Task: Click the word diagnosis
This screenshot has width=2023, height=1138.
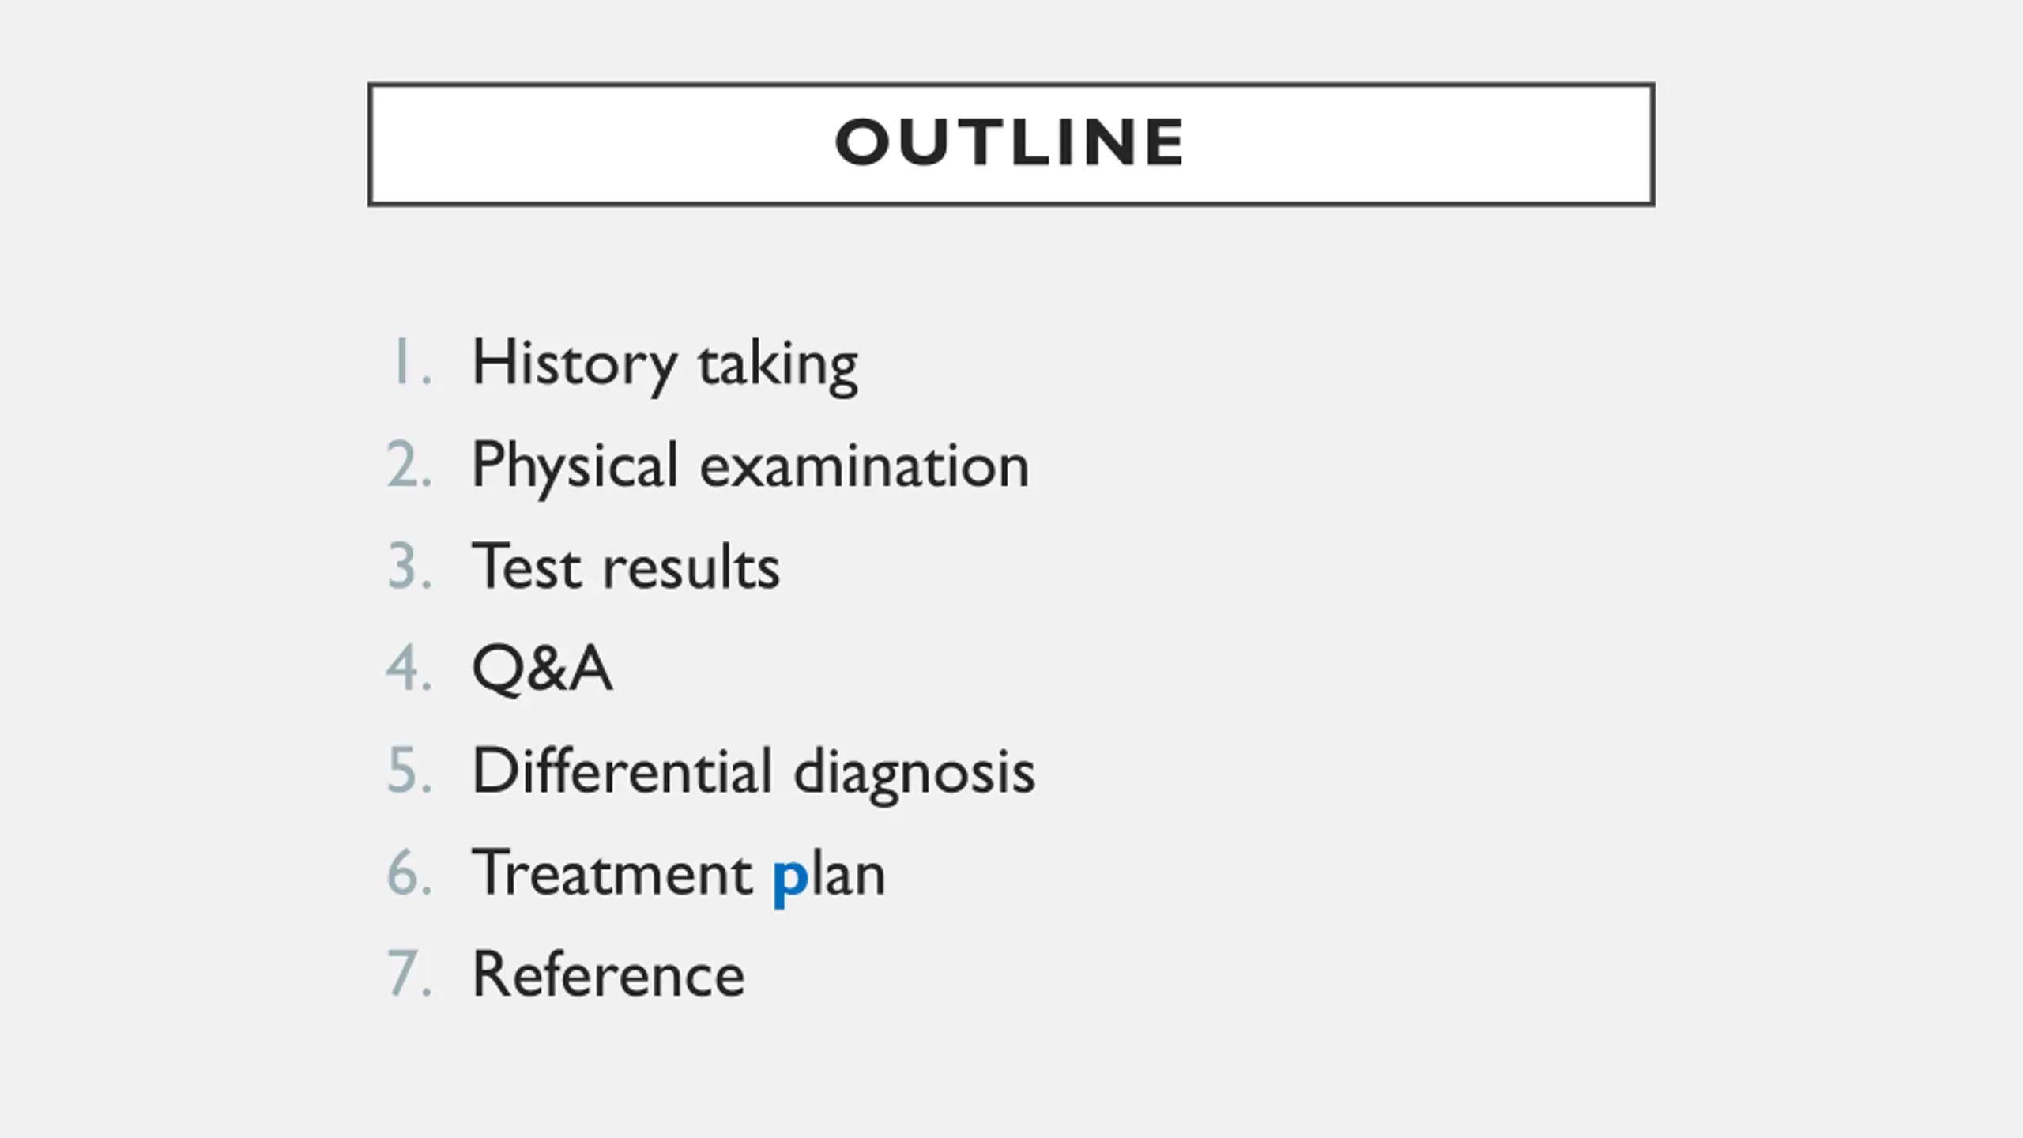Action: (x=914, y=773)
